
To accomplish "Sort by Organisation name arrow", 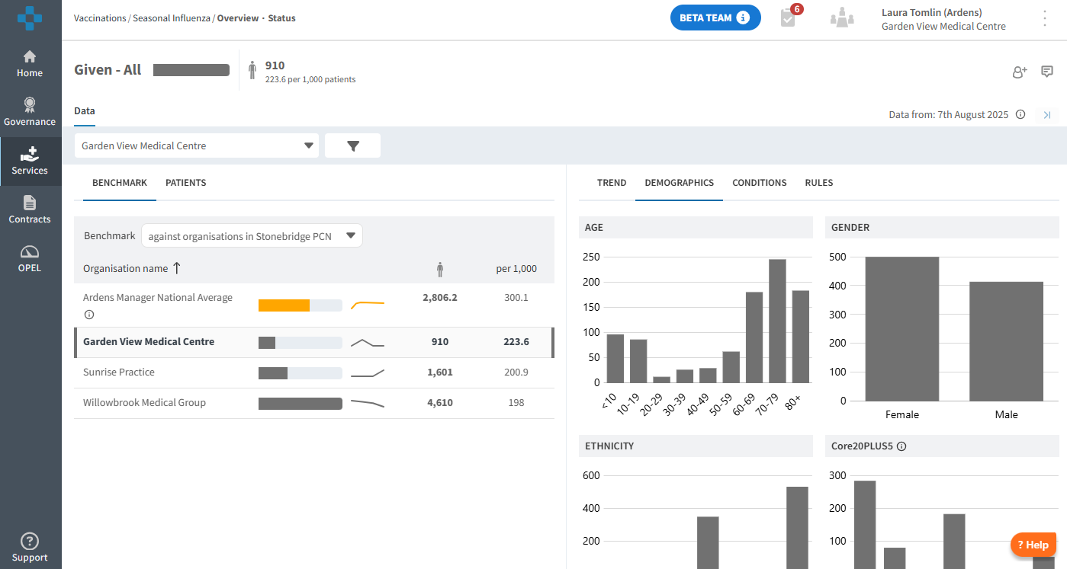I will (177, 268).
